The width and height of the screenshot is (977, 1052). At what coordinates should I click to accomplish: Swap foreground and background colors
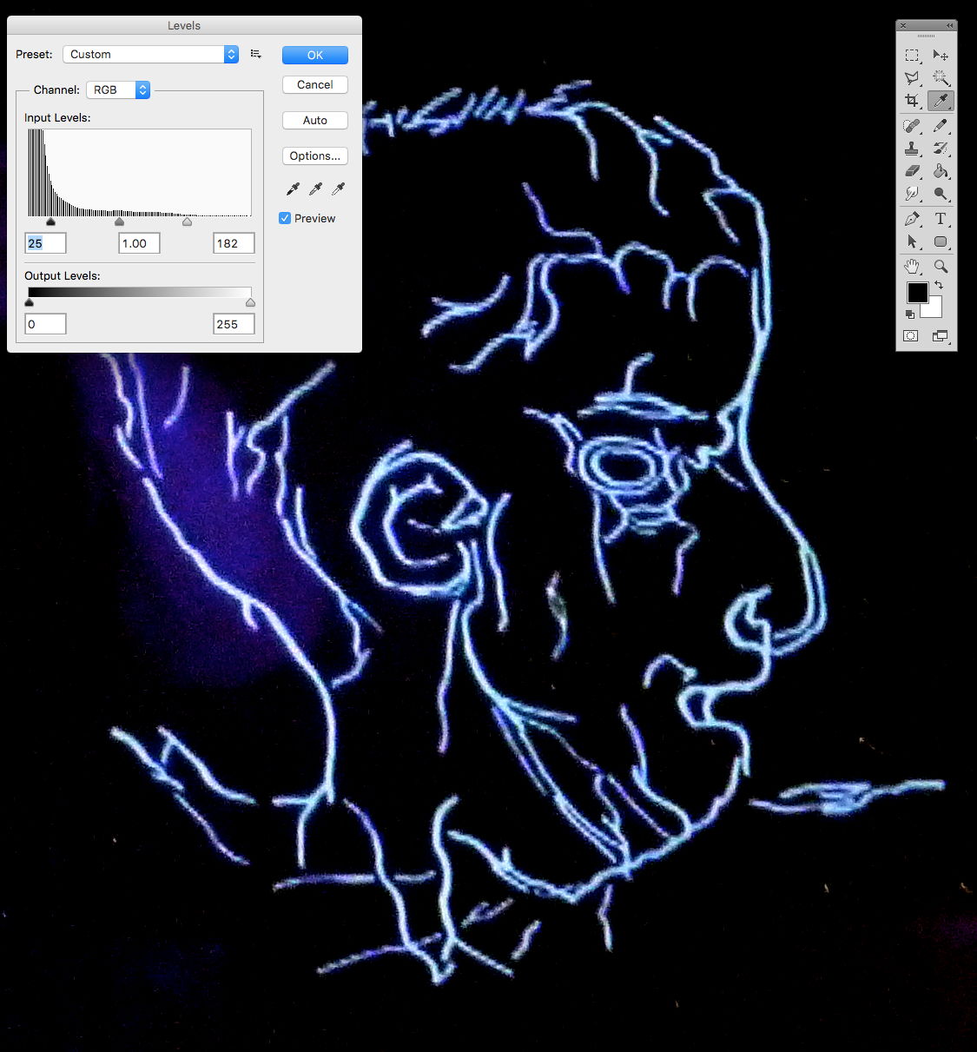point(939,286)
